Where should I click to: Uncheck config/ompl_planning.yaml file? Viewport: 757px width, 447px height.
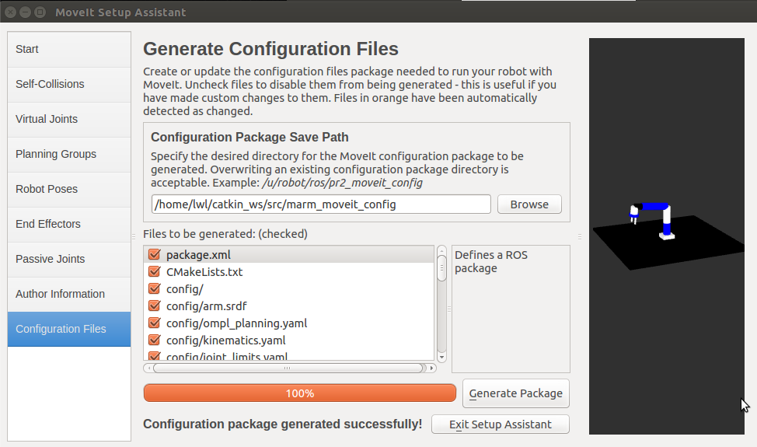[x=154, y=323]
